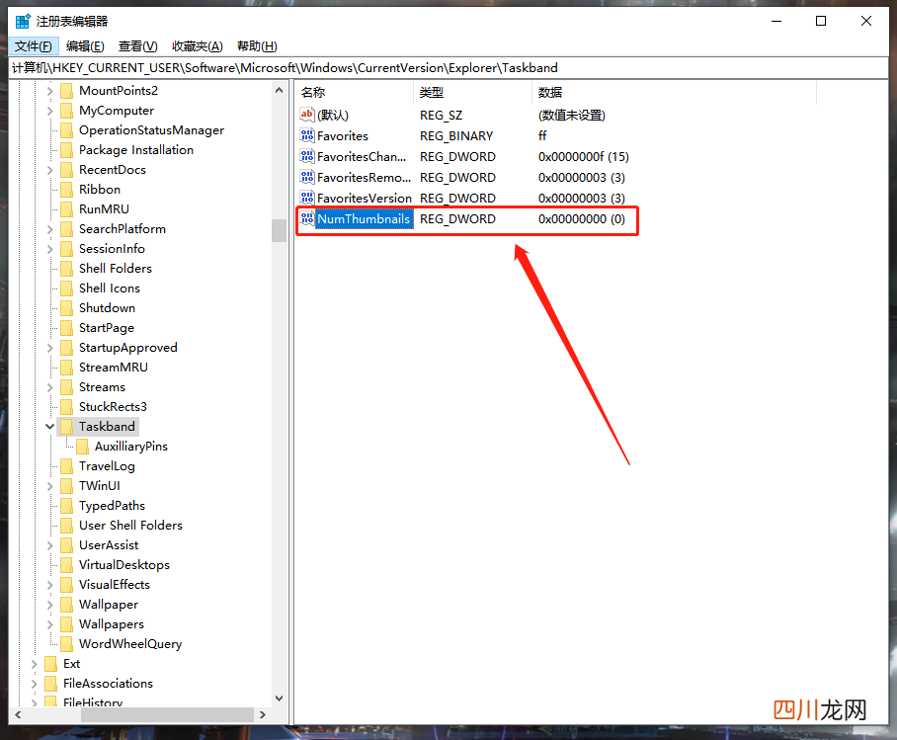Open the 文件(F) menu

click(x=34, y=46)
